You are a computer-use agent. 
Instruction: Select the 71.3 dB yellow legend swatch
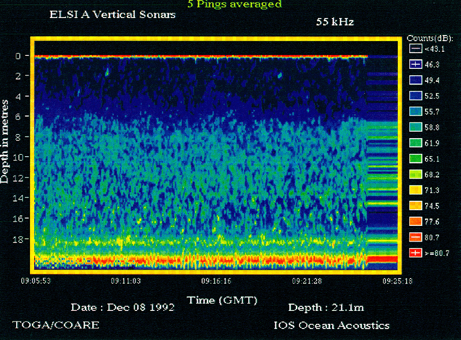pyautogui.click(x=416, y=190)
